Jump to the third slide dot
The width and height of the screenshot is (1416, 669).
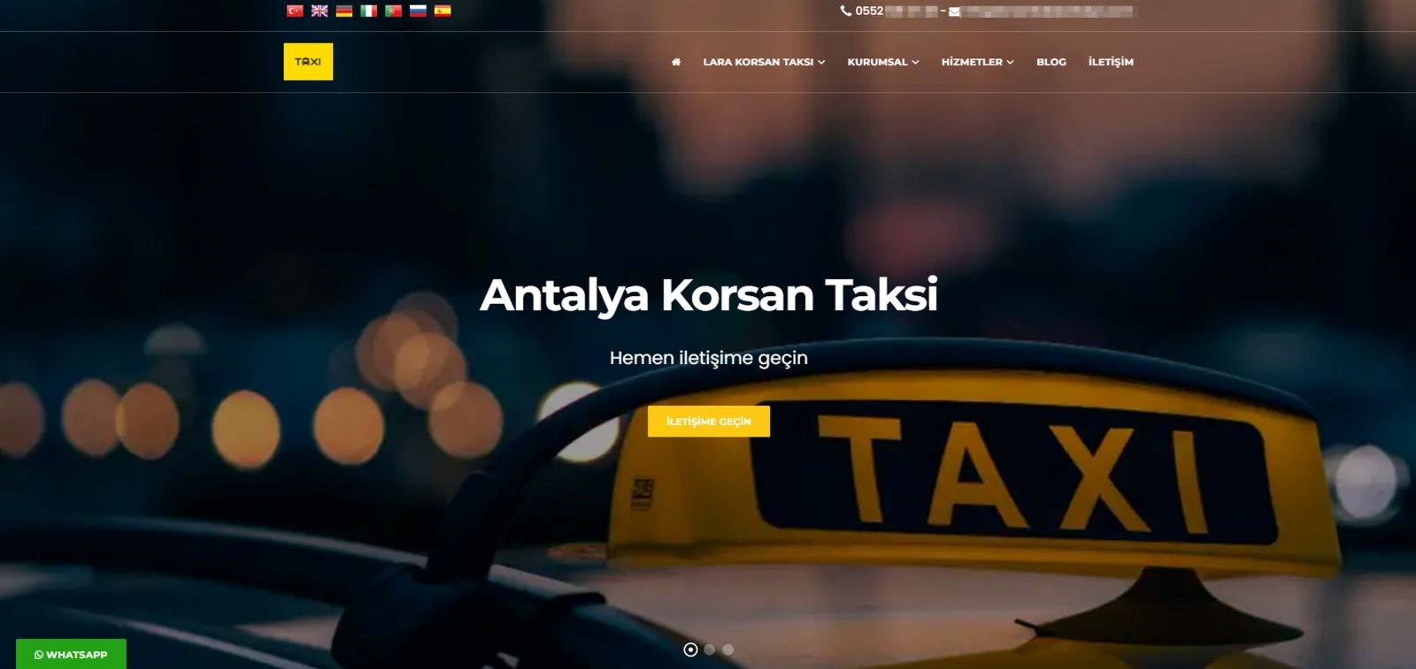tap(728, 650)
